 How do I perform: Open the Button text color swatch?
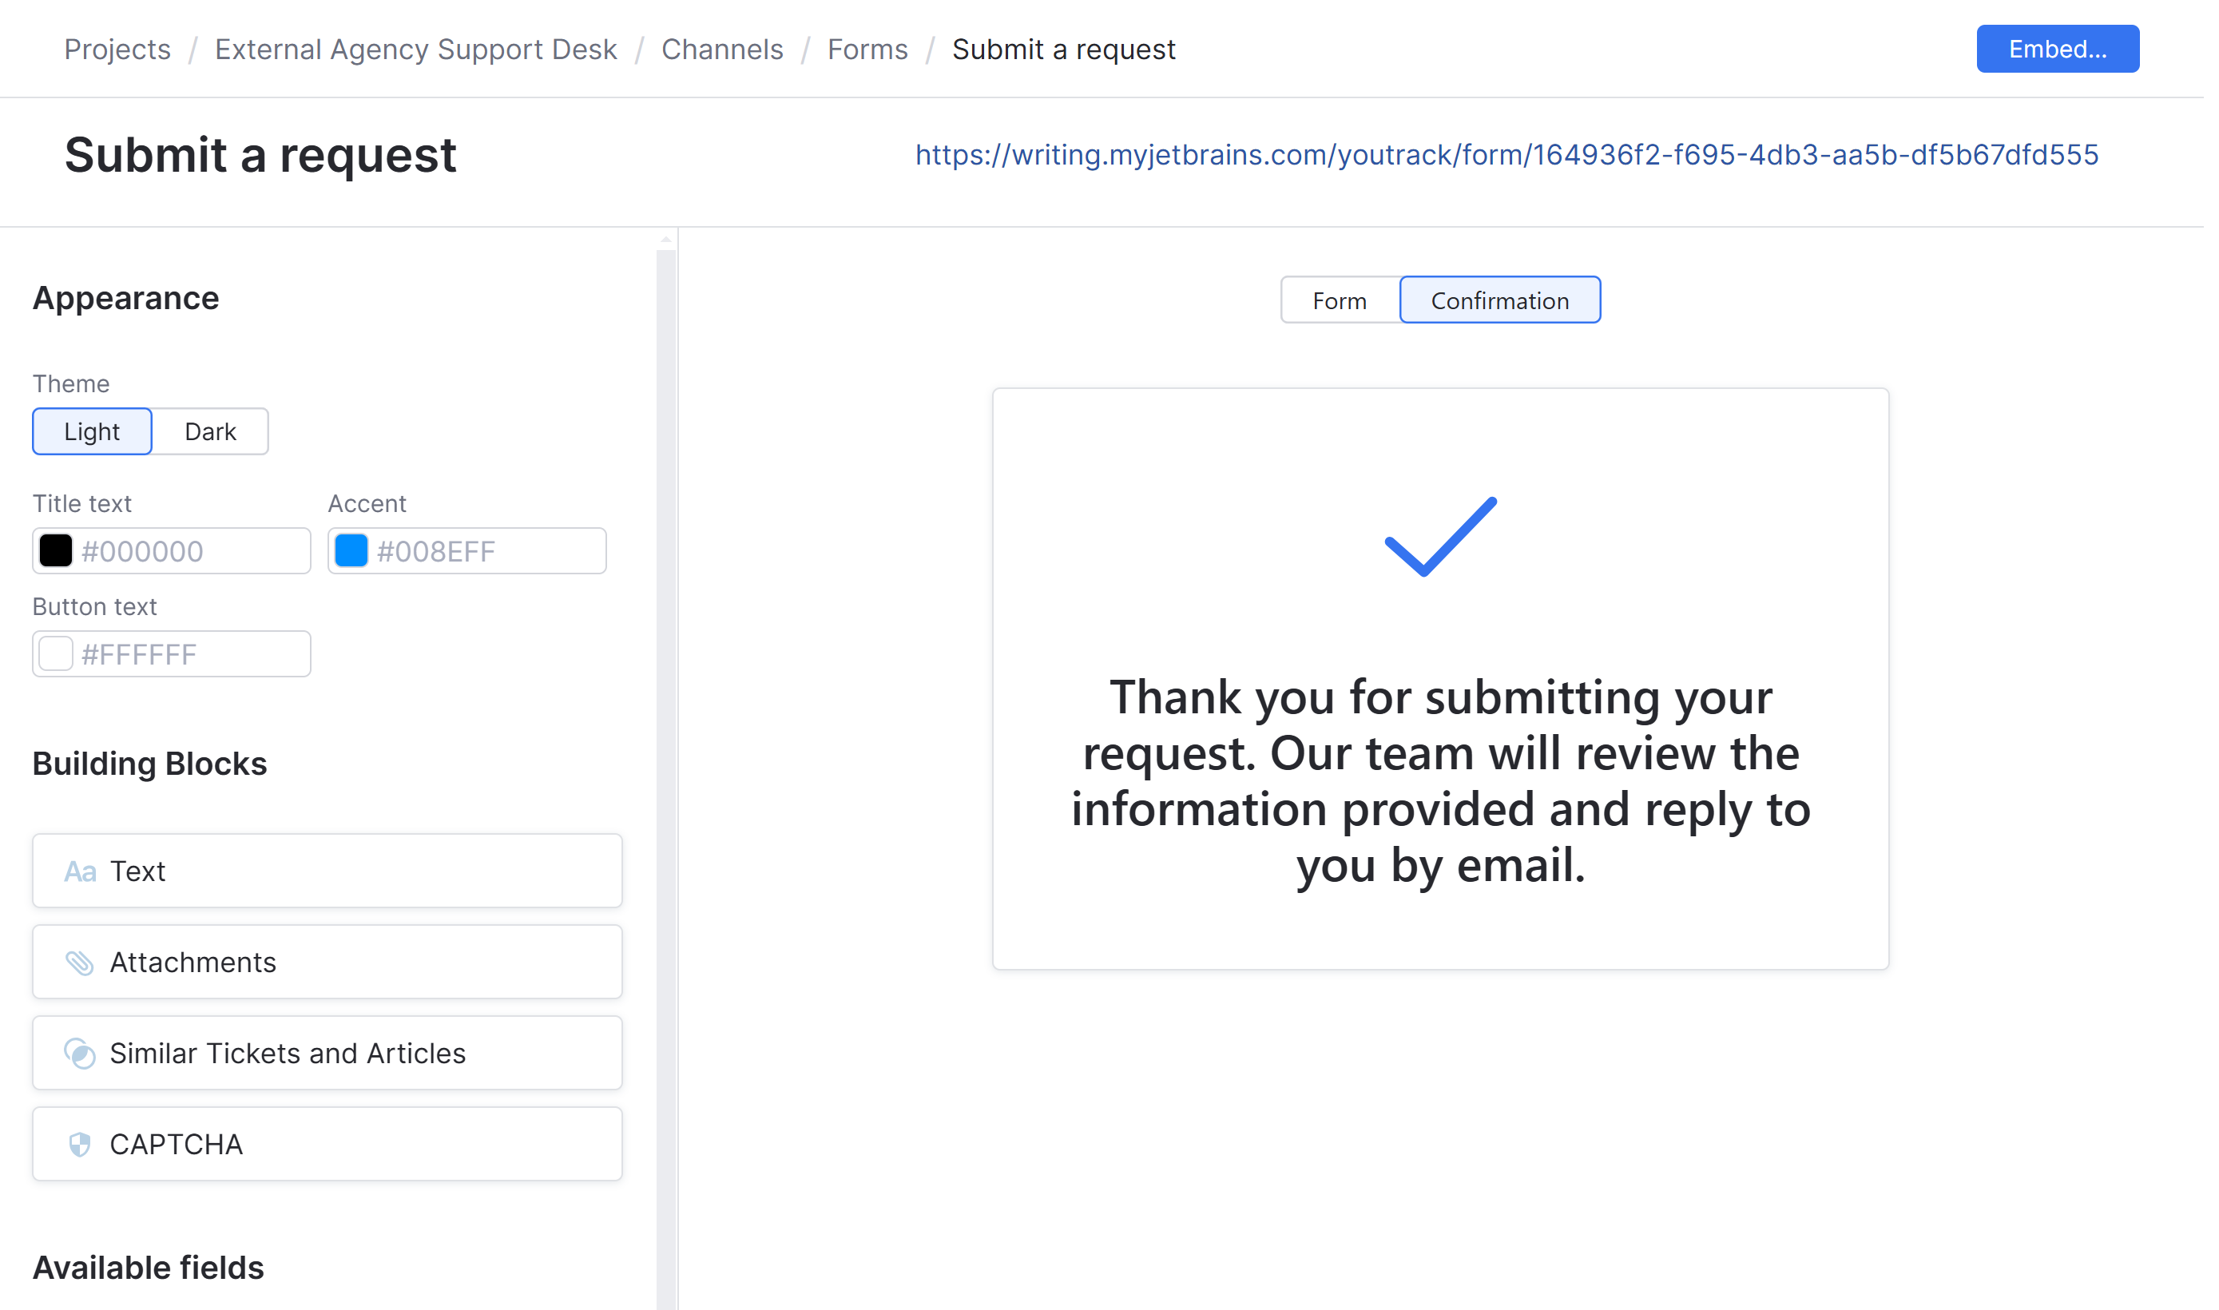[x=56, y=653]
